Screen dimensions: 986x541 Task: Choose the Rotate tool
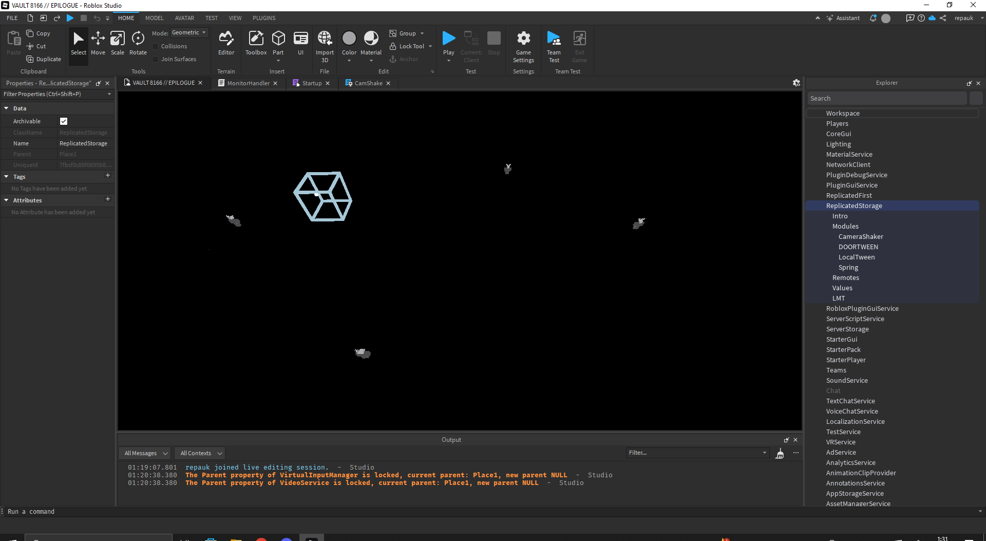[x=138, y=43]
